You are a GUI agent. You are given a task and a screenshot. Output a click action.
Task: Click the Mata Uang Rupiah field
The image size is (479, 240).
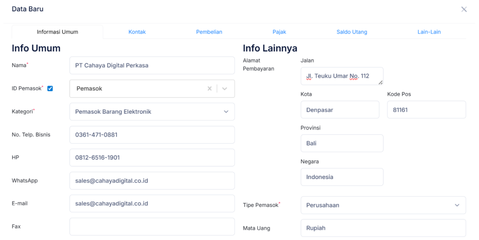coord(383,228)
